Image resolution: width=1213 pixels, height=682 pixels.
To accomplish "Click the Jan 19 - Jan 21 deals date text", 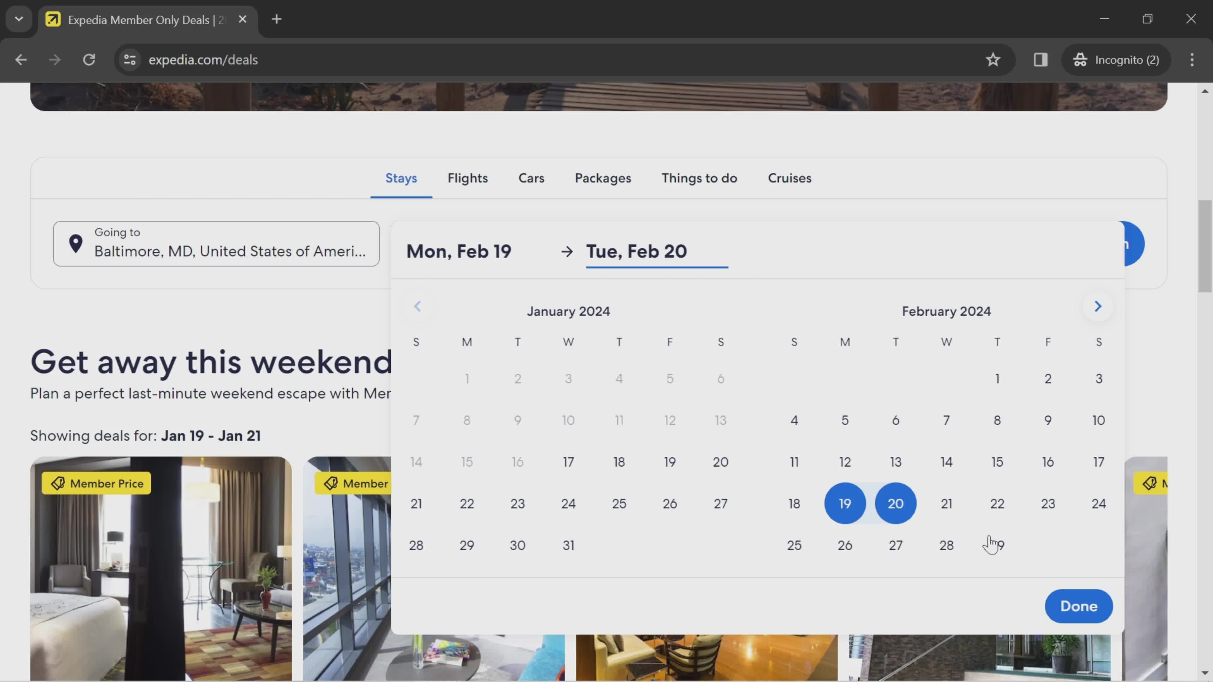I will [x=211, y=436].
